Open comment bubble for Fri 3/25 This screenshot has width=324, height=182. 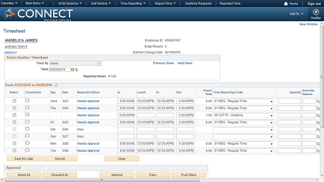coord(27,122)
